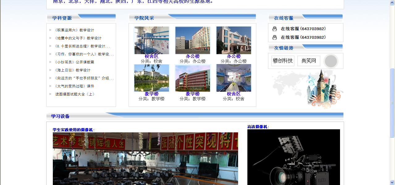Viewport: 395px width, 185px height.
Task: Click the scrollbar down arrow button
Action: tap(392, 182)
